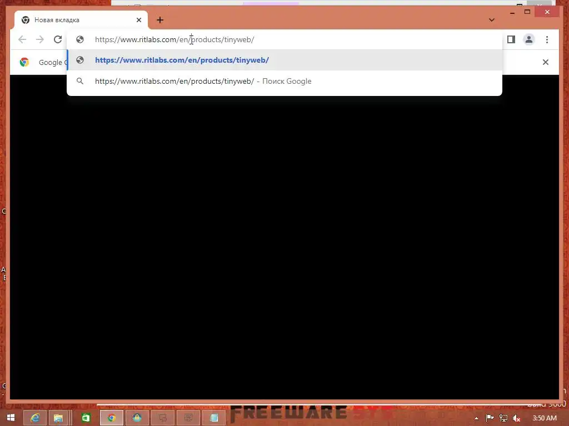
Task: Select the highlighted ritlabs tinyweb URL suggestion
Action: pyautogui.click(x=284, y=60)
